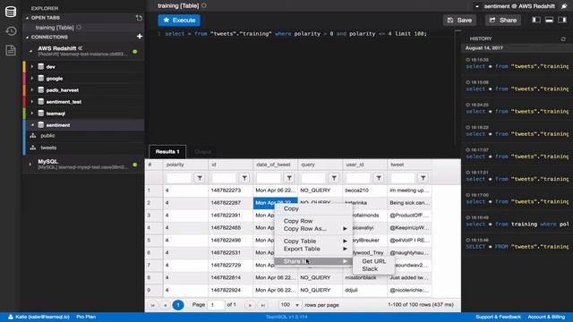
Task: Open the history sidebar icon
Action: pos(11,31)
